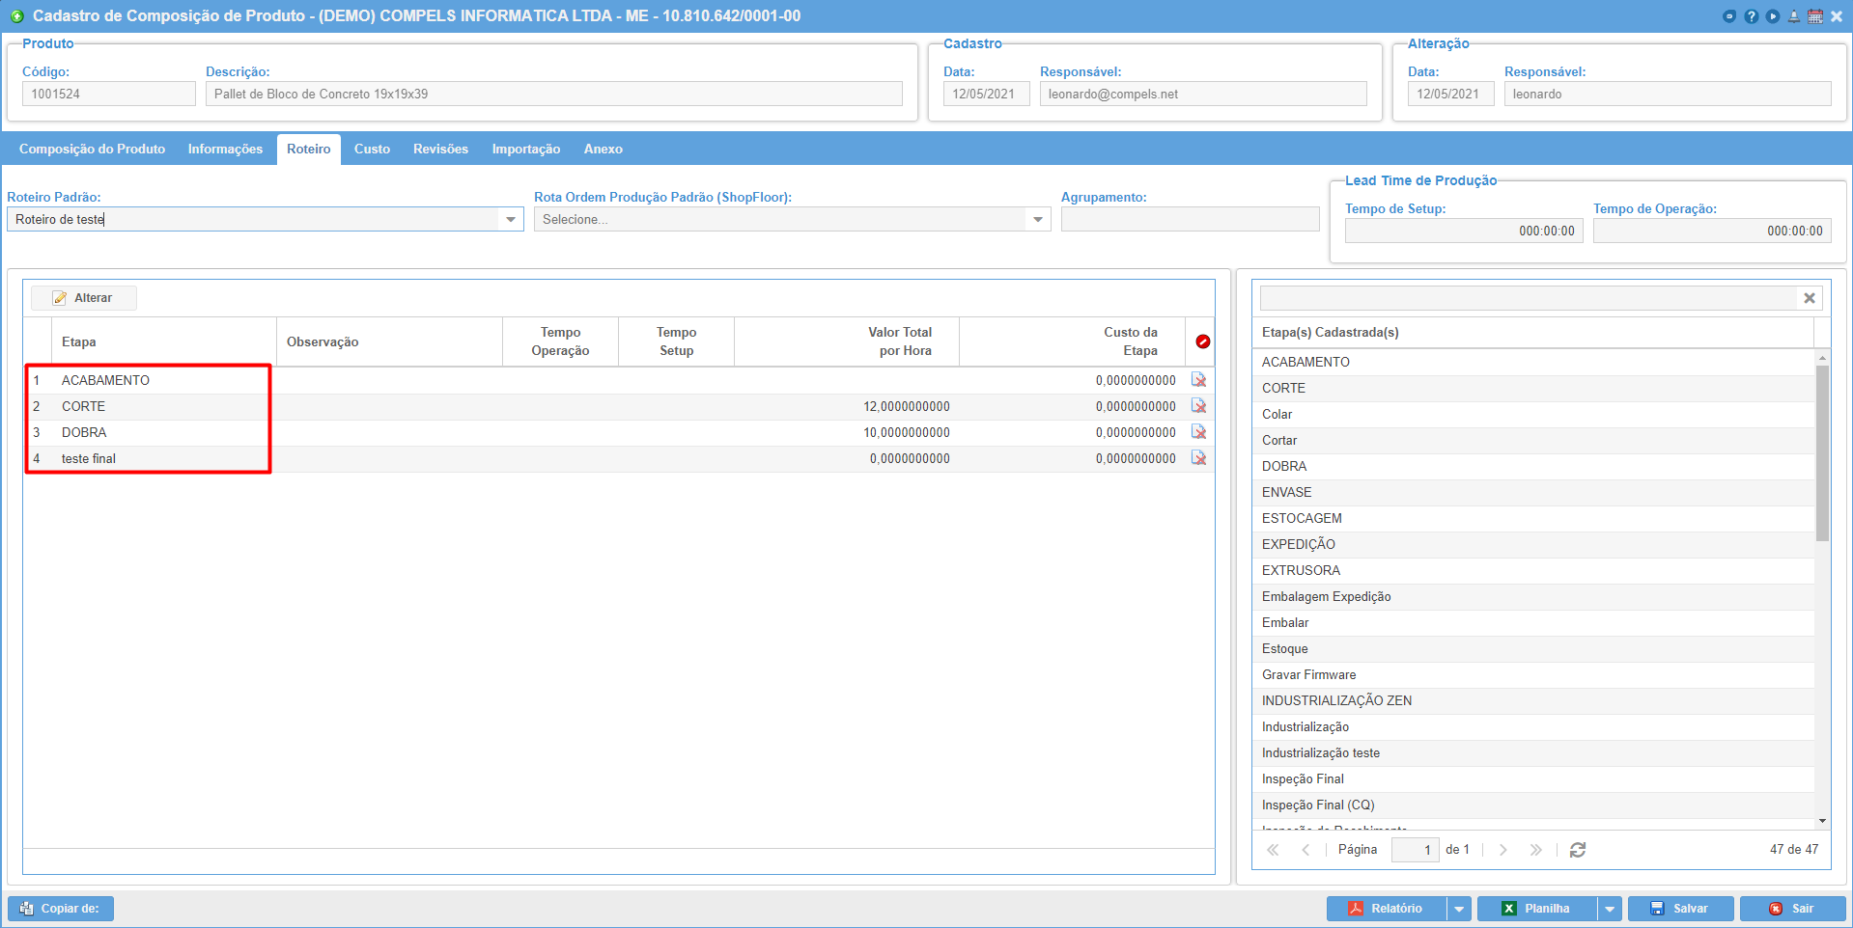Open the notifications bell icon

pyautogui.click(x=1794, y=16)
